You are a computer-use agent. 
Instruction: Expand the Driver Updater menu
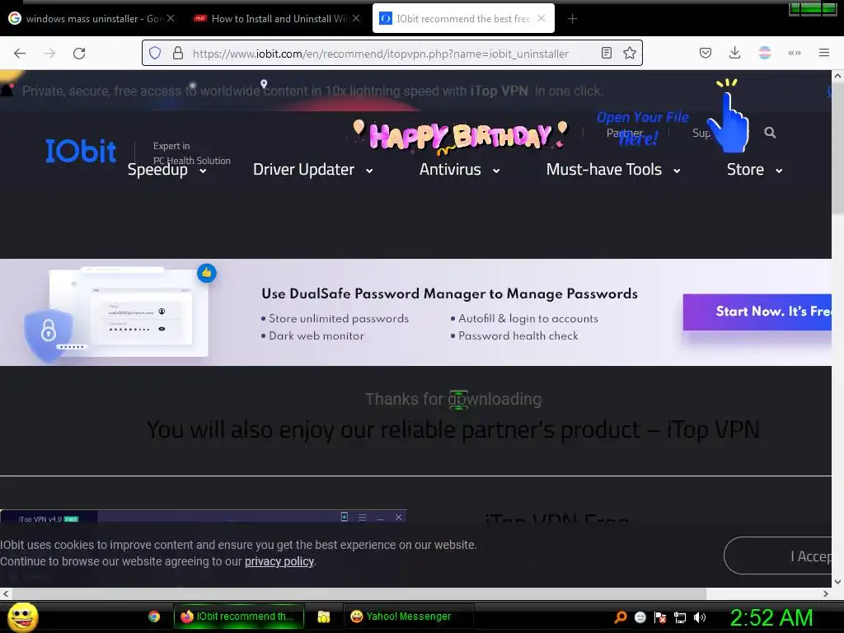[312, 170]
